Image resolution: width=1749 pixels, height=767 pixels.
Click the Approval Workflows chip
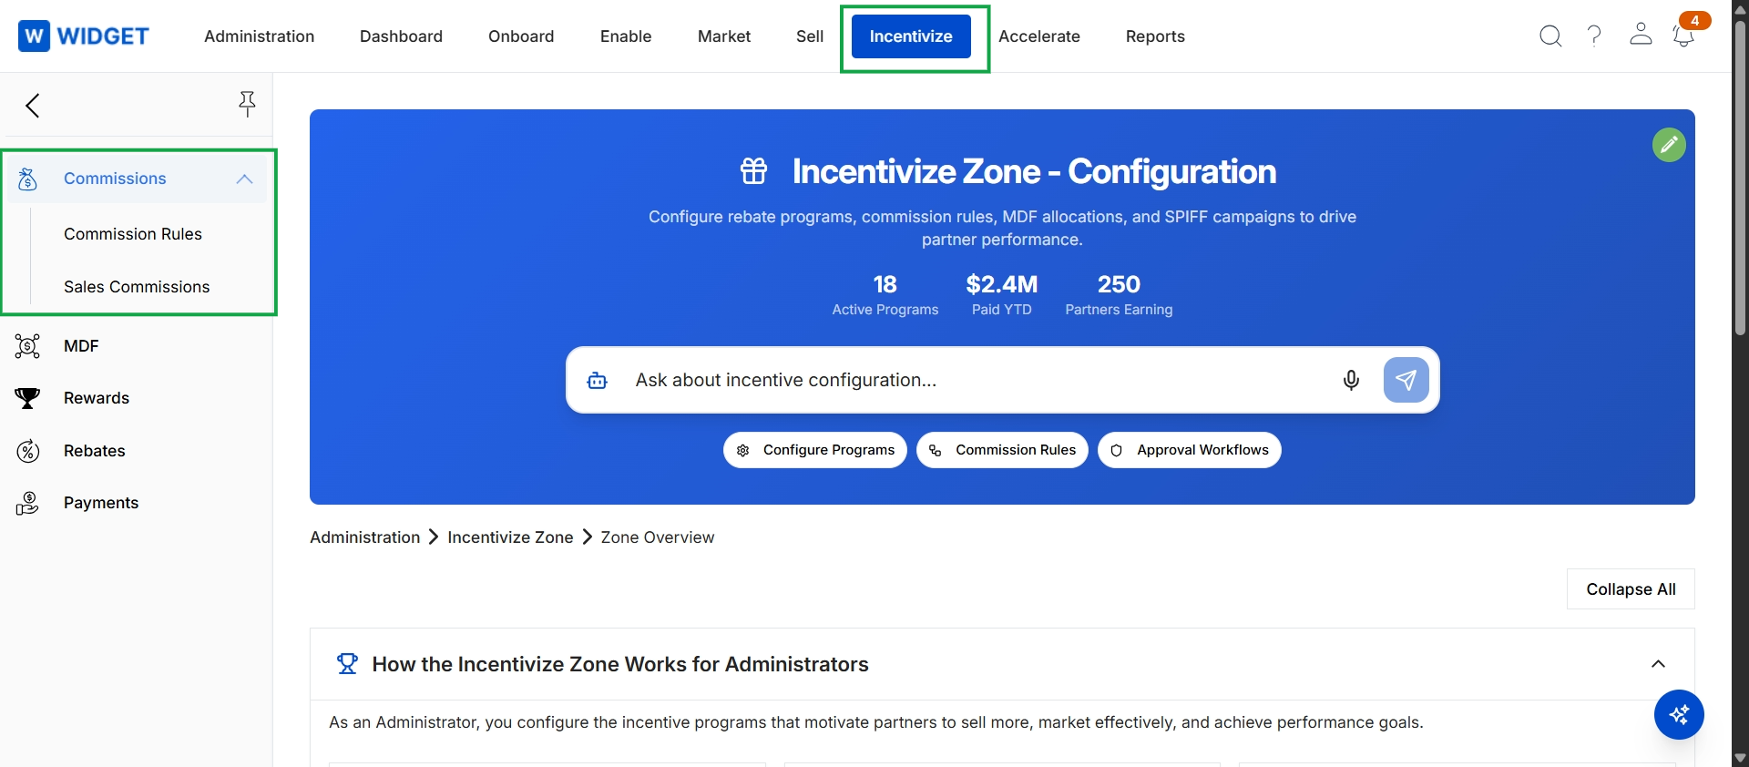[1190, 450]
